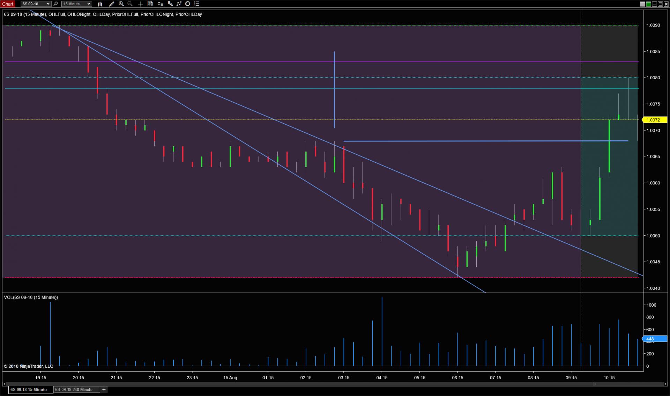
Task: Open the Strategies circular icon
Action: pyautogui.click(x=188, y=4)
